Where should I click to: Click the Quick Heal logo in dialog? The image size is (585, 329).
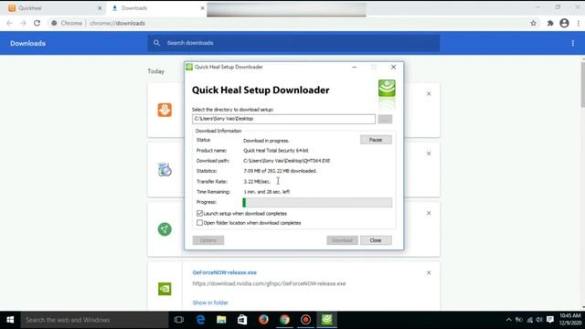pyautogui.click(x=387, y=88)
